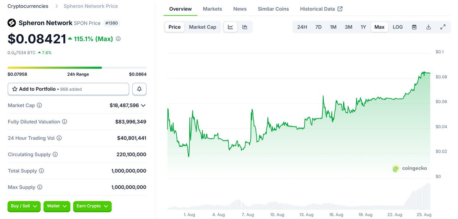Click the star icon in Add to Portfolio
The image size is (458, 219).
pos(15,89)
